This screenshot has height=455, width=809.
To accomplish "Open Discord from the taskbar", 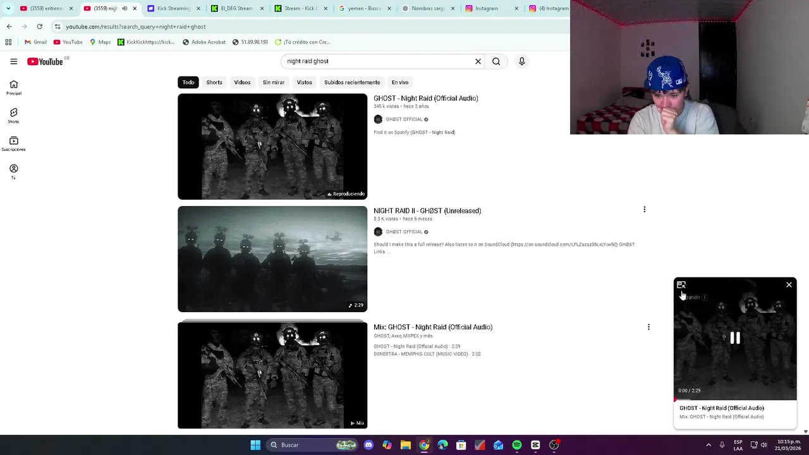I will point(368,445).
